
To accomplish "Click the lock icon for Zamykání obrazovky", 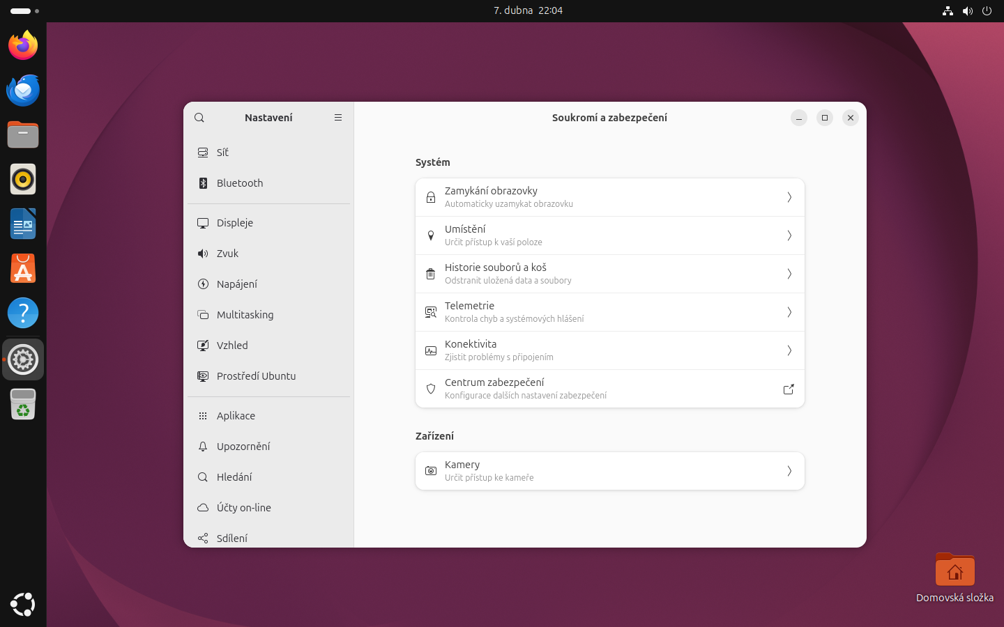I will click(x=431, y=198).
